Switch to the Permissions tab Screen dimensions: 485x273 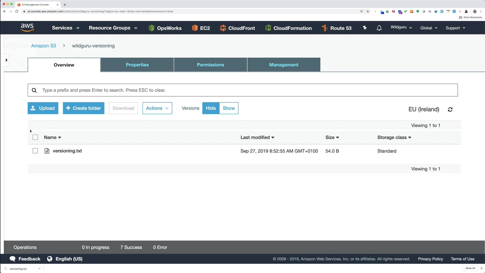pos(211,65)
